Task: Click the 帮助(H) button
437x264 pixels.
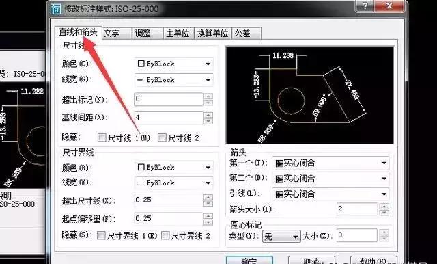Action: pyautogui.click(x=373, y=261)
